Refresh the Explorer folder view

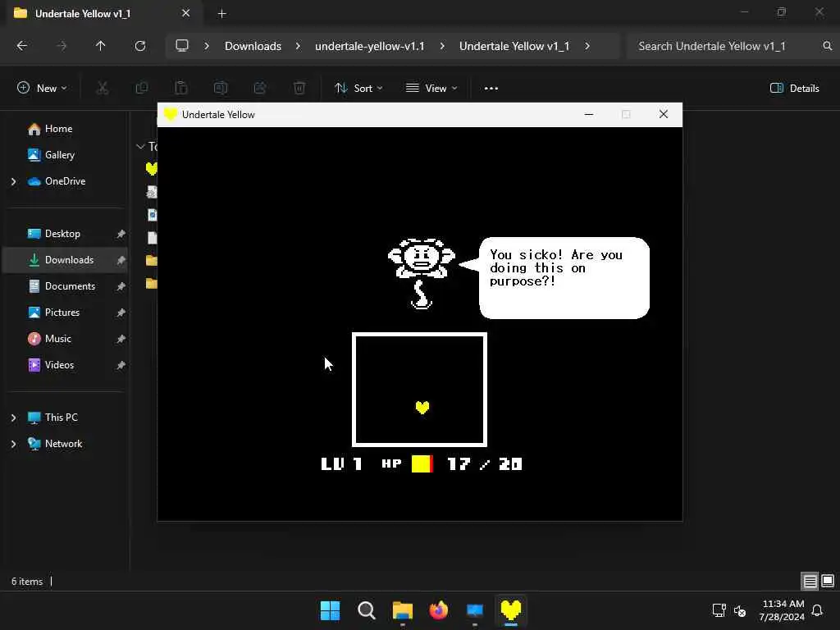click(x=140, y=46)
